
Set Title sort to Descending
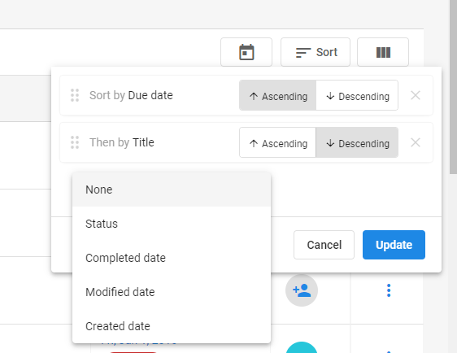point(357,143)
